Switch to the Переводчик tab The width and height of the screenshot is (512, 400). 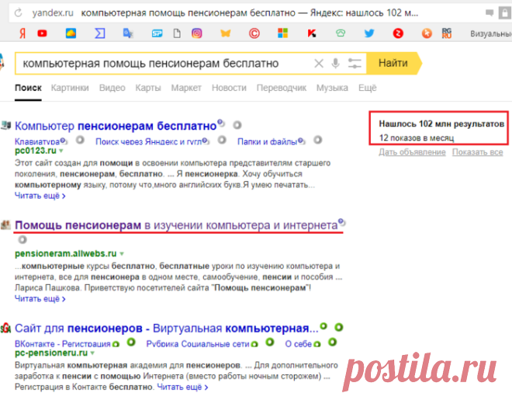[x=281, y=88]
